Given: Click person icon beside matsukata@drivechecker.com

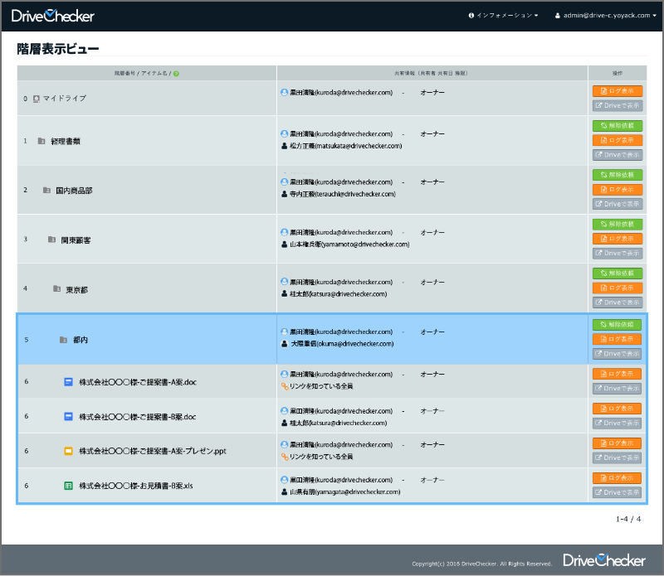Looking at the screenshot, I should point(285,146).
